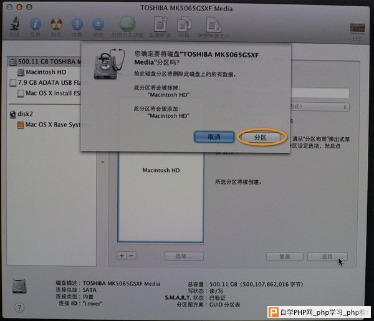Screen dimensions: 374x321
Task: Add a partition with the plus button
Action: point(122,256)
